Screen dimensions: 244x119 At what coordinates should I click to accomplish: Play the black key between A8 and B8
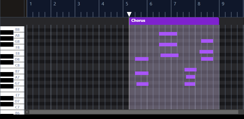click(x=7, y=32)
